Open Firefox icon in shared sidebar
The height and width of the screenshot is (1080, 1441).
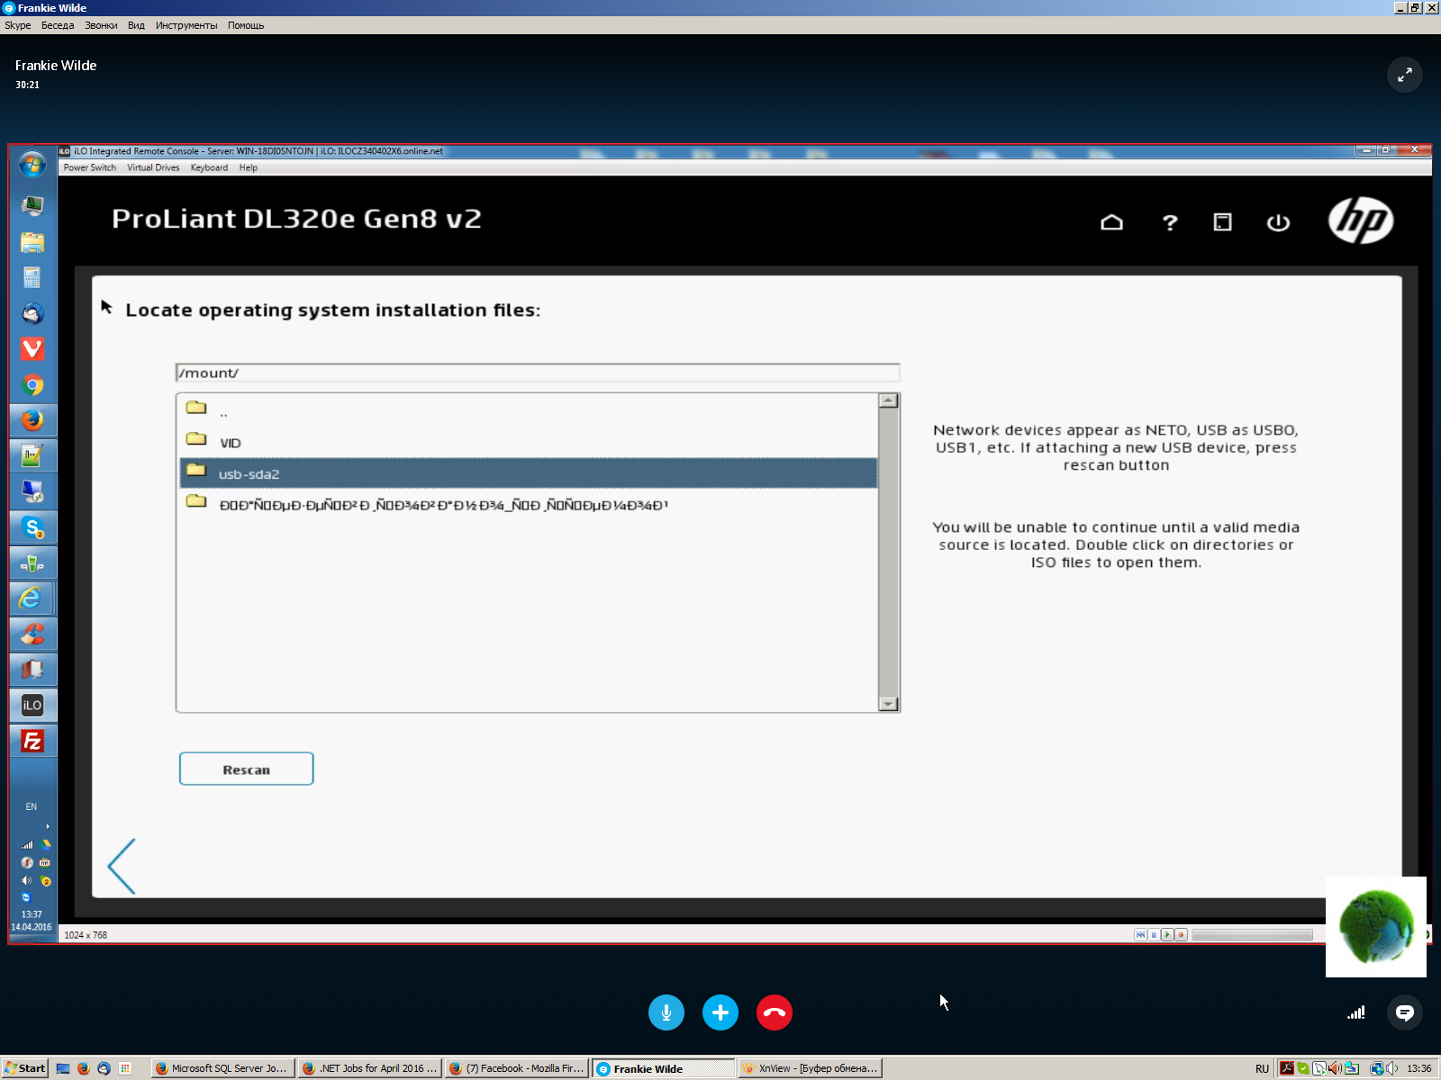[32, 420]
